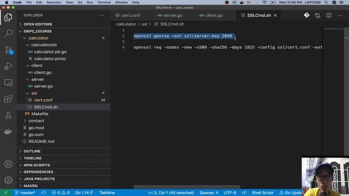Click Go 1.14 version in status bar
Viewport: 349px width, 196px height.
84,193
